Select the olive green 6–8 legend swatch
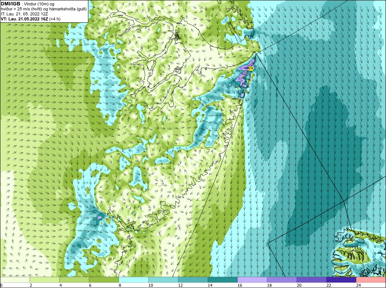This screenshot has width=386, height=288. 104,280
